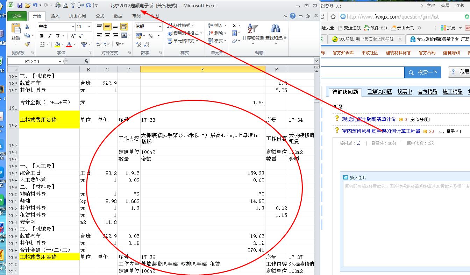Apply the yellow fill color bucket
The height and width of the screenshot is (275, 470).
(x=57, y=44)
